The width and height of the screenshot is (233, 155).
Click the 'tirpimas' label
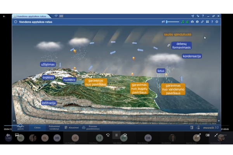pos(48,77)
